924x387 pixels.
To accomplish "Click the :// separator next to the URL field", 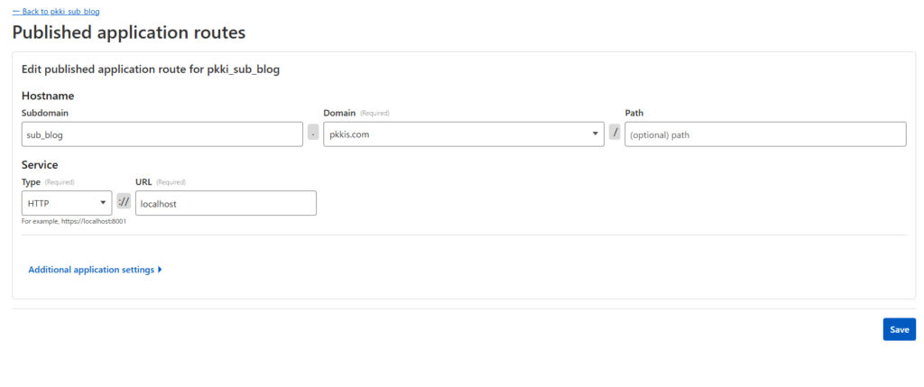I will tap(124, 202).
